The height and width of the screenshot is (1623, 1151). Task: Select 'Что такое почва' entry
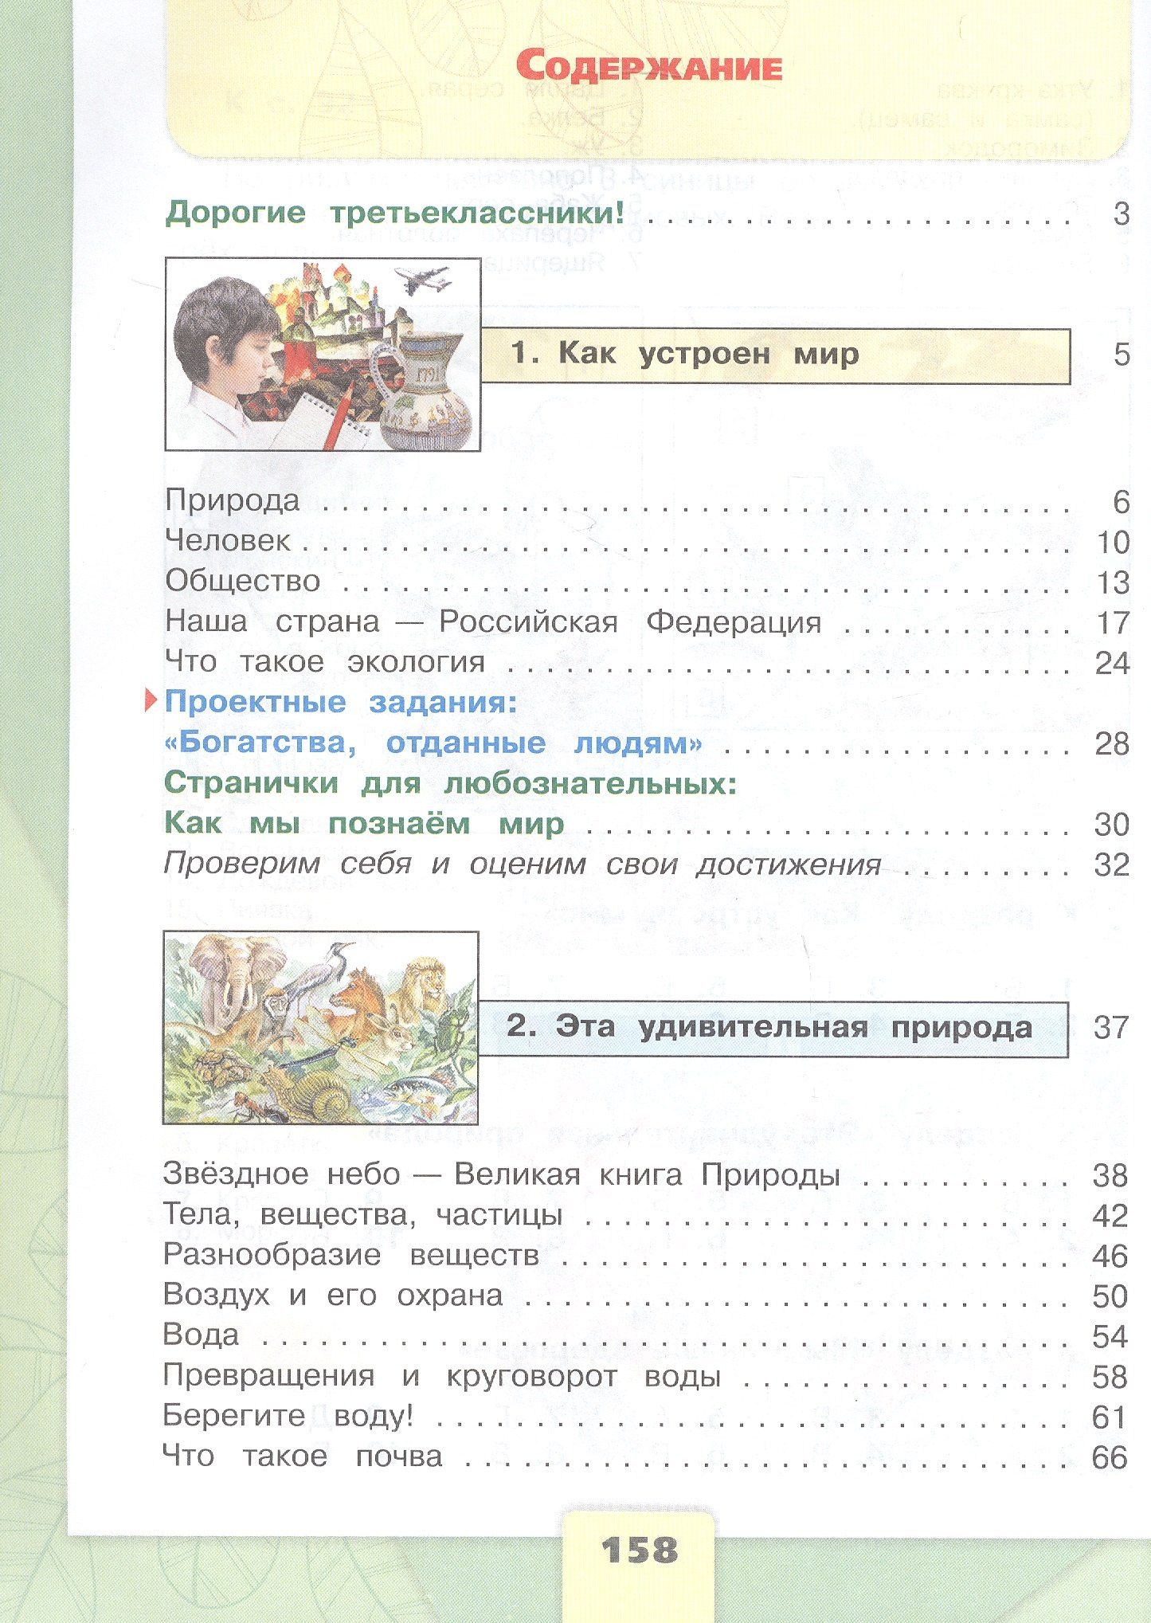(x=303, y=1457)
